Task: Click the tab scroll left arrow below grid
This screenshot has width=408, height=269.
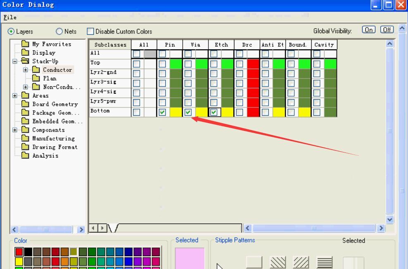Action: (93, 228)
